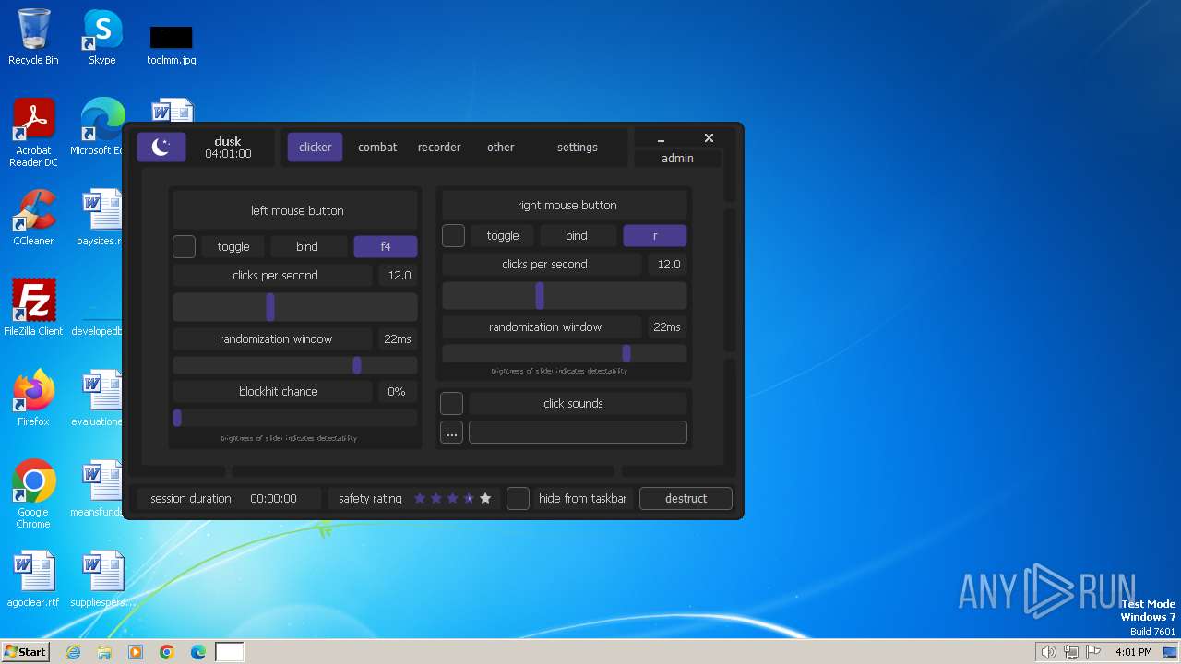This screenshot has height=664, width=1181.
Task: Click right randomization value 22ms
Action: pyautogui.click(x=667, y=326)
